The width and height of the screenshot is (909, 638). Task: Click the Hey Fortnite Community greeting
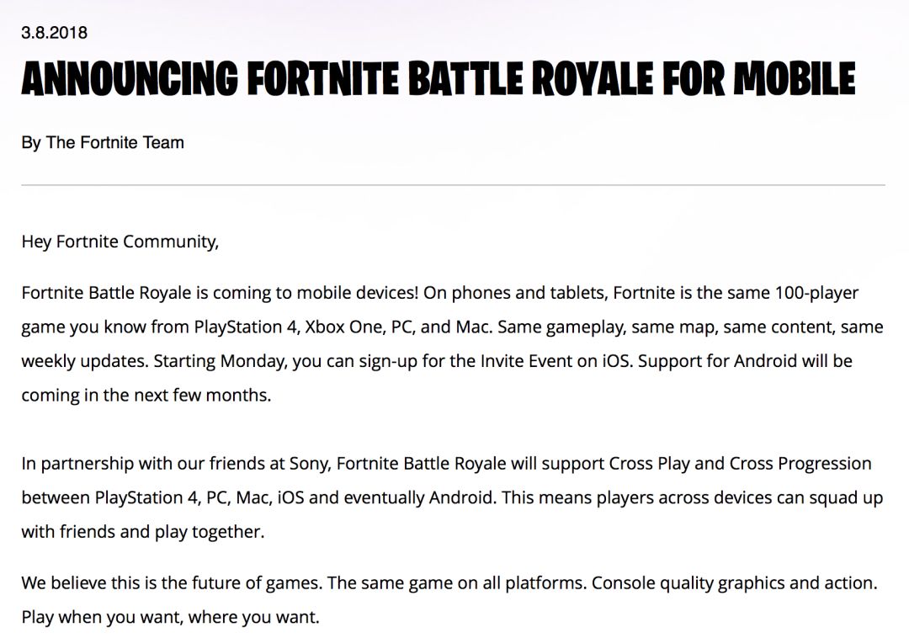120,242
